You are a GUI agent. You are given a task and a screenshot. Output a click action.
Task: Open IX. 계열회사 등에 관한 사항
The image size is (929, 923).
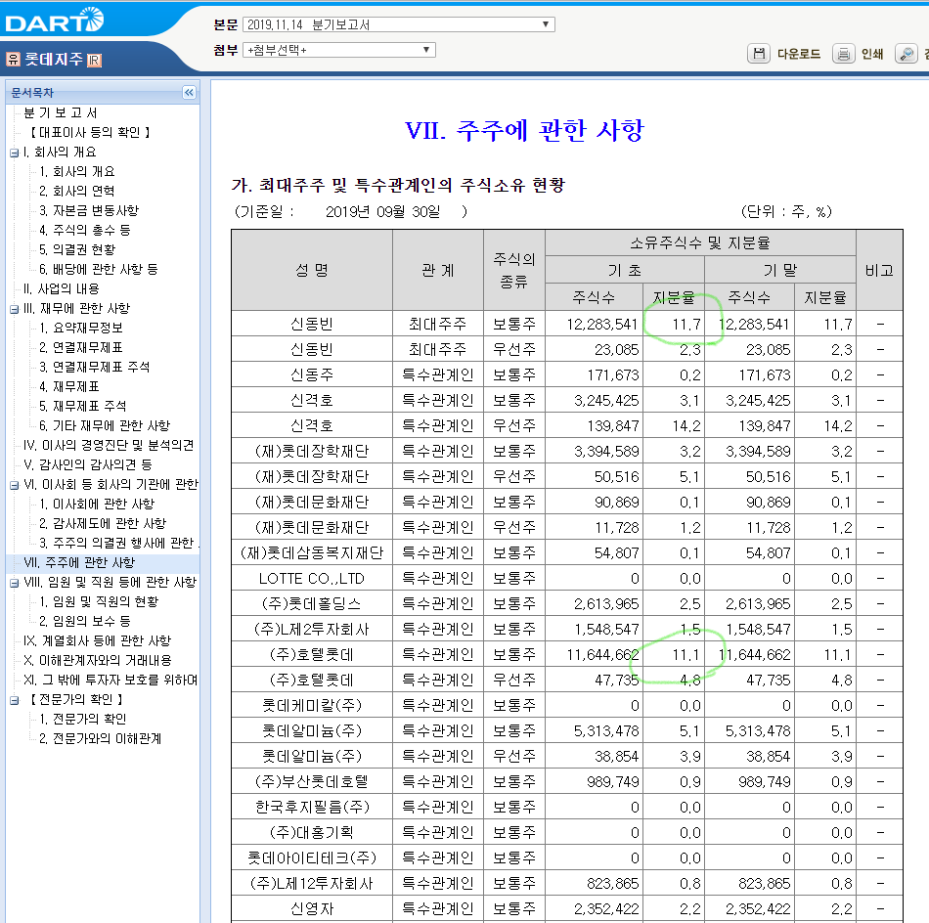point(97,640)
